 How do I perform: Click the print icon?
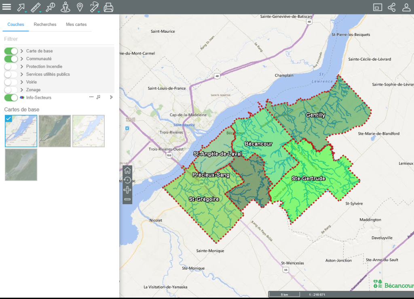(x=108, y=7)
